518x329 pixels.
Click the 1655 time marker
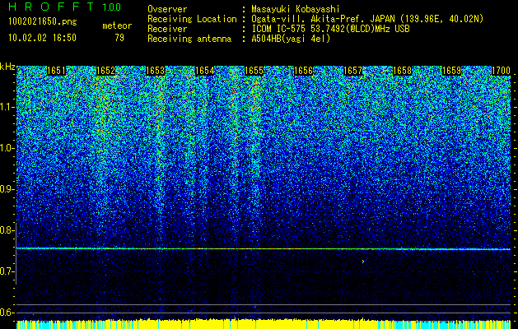point(254,71)
